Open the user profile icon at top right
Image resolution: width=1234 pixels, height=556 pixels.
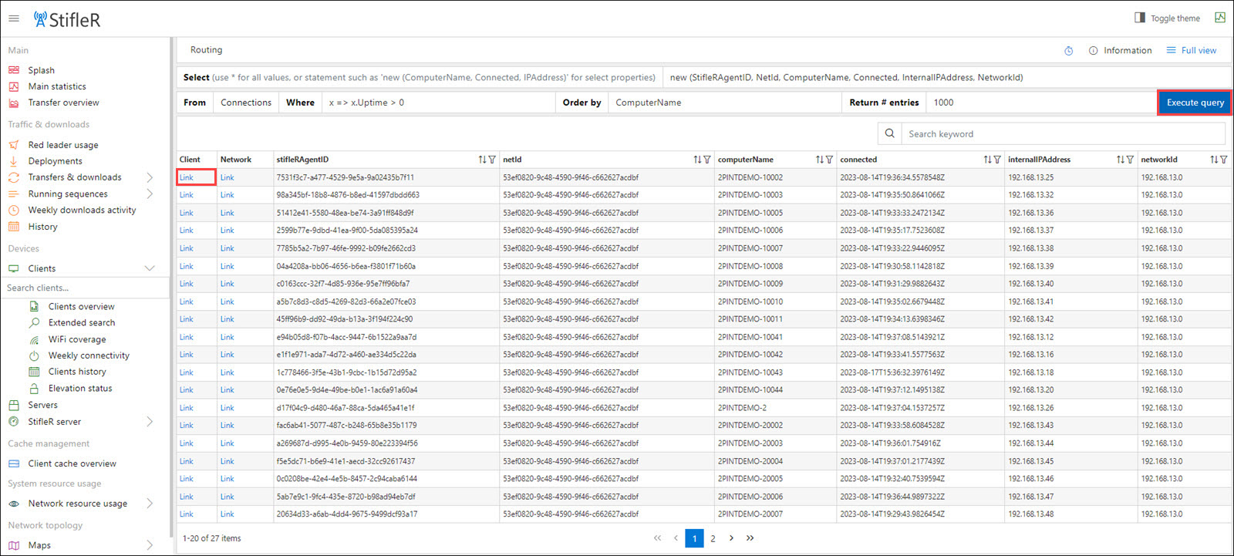point(1219,18)
